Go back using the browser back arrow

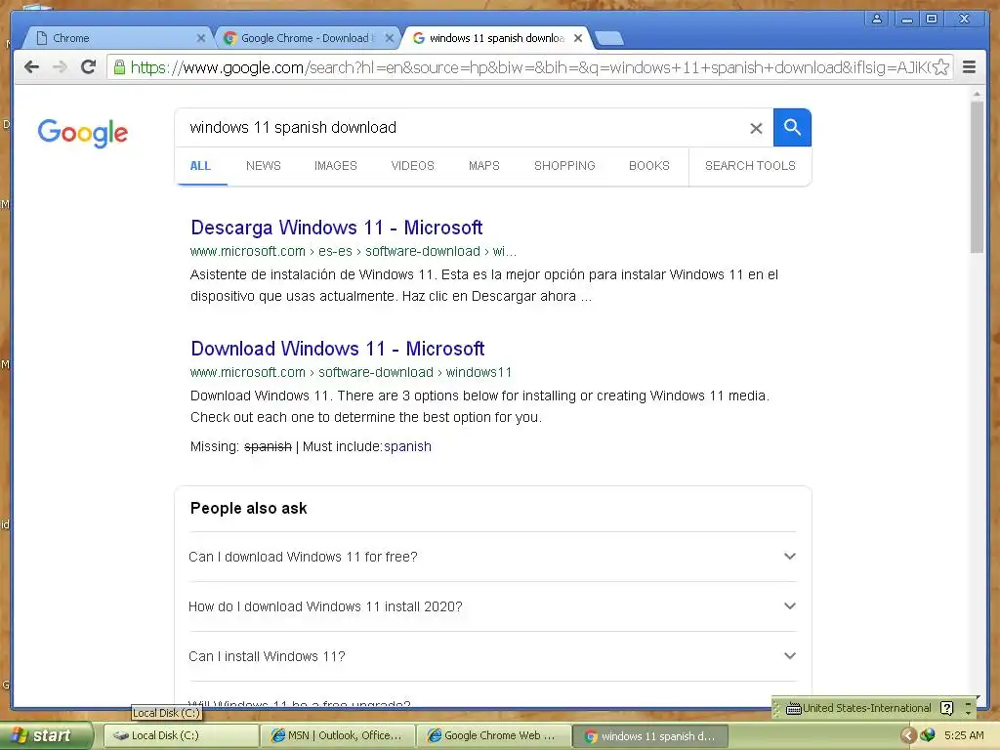(x=31, y=67)
